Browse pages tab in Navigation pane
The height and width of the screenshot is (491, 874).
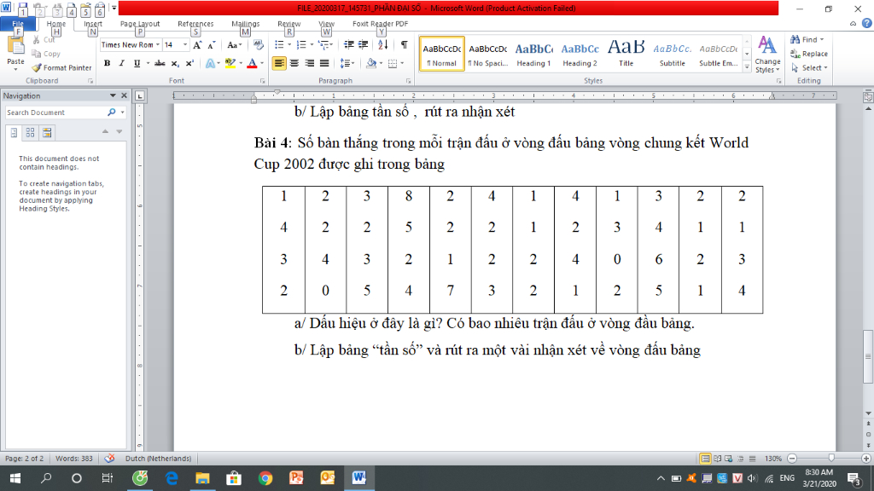pyautogui.click(x=30, y=132)
